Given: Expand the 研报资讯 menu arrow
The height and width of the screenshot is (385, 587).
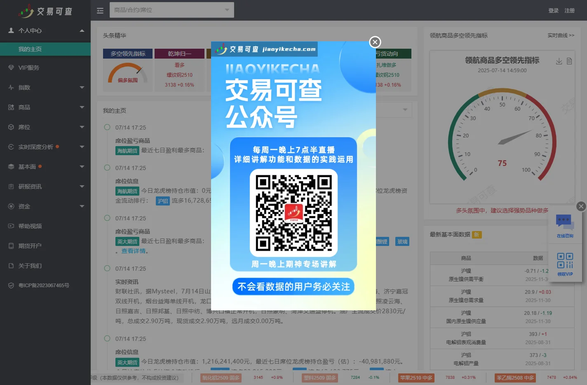Looking at the screenshot, I should pyautogui.click(x=82, y=187).
